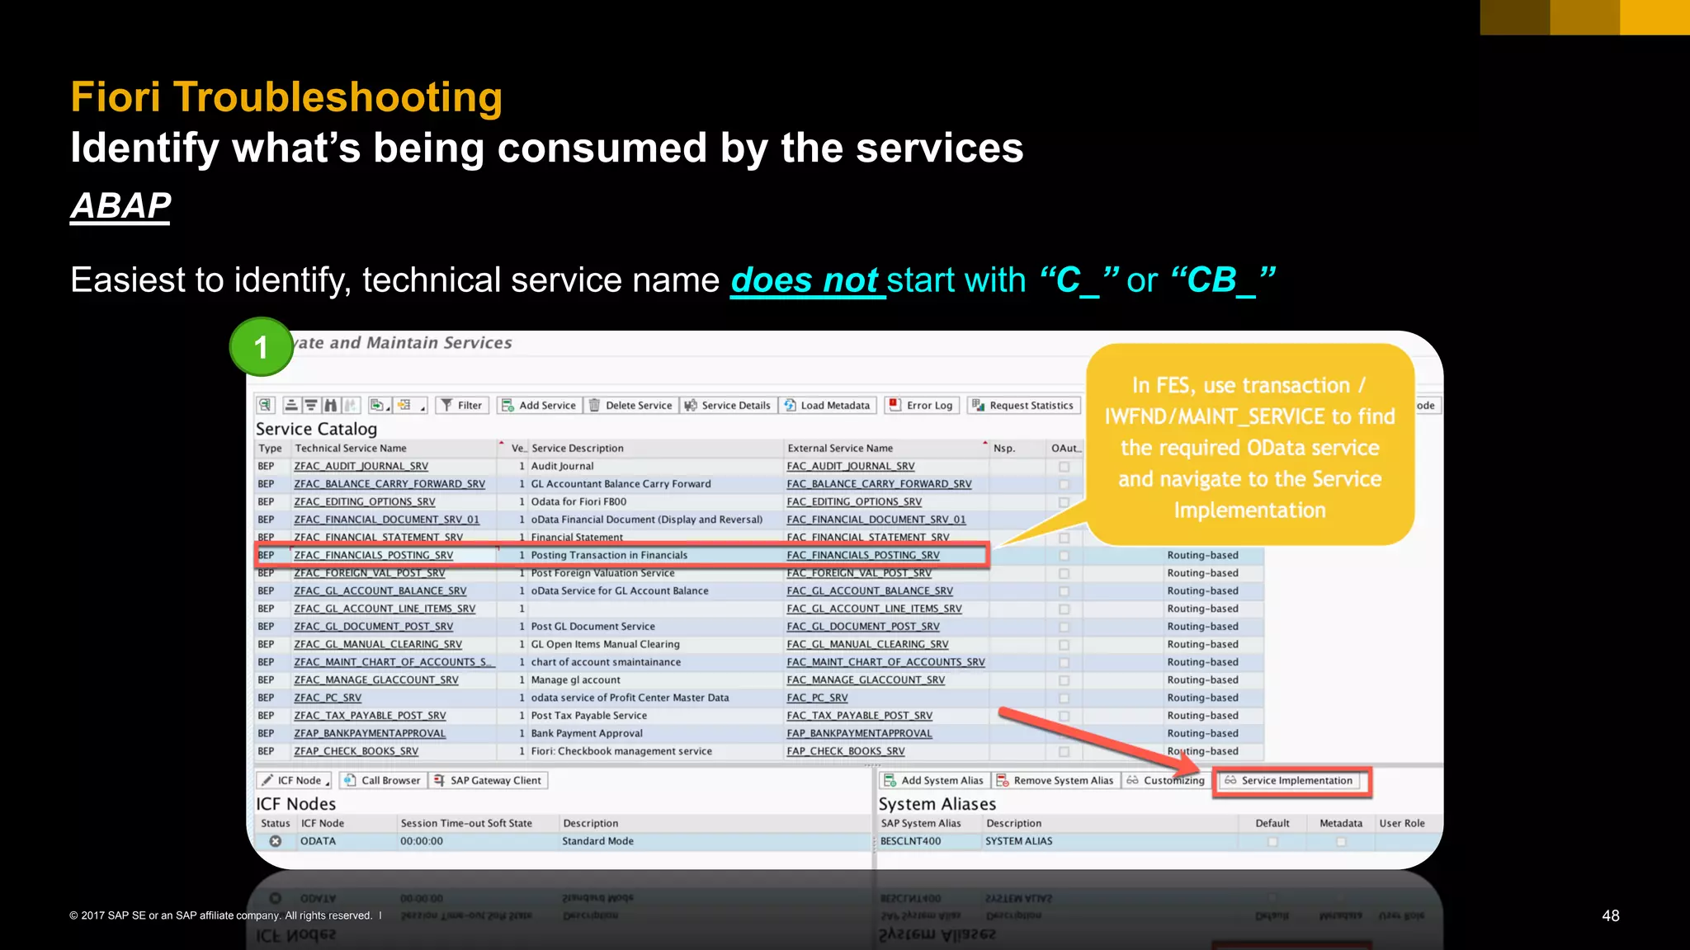1690x950 pixels.
Task: Open the Export dropdown in the catalog toolbar
Action: coord(380,405)
